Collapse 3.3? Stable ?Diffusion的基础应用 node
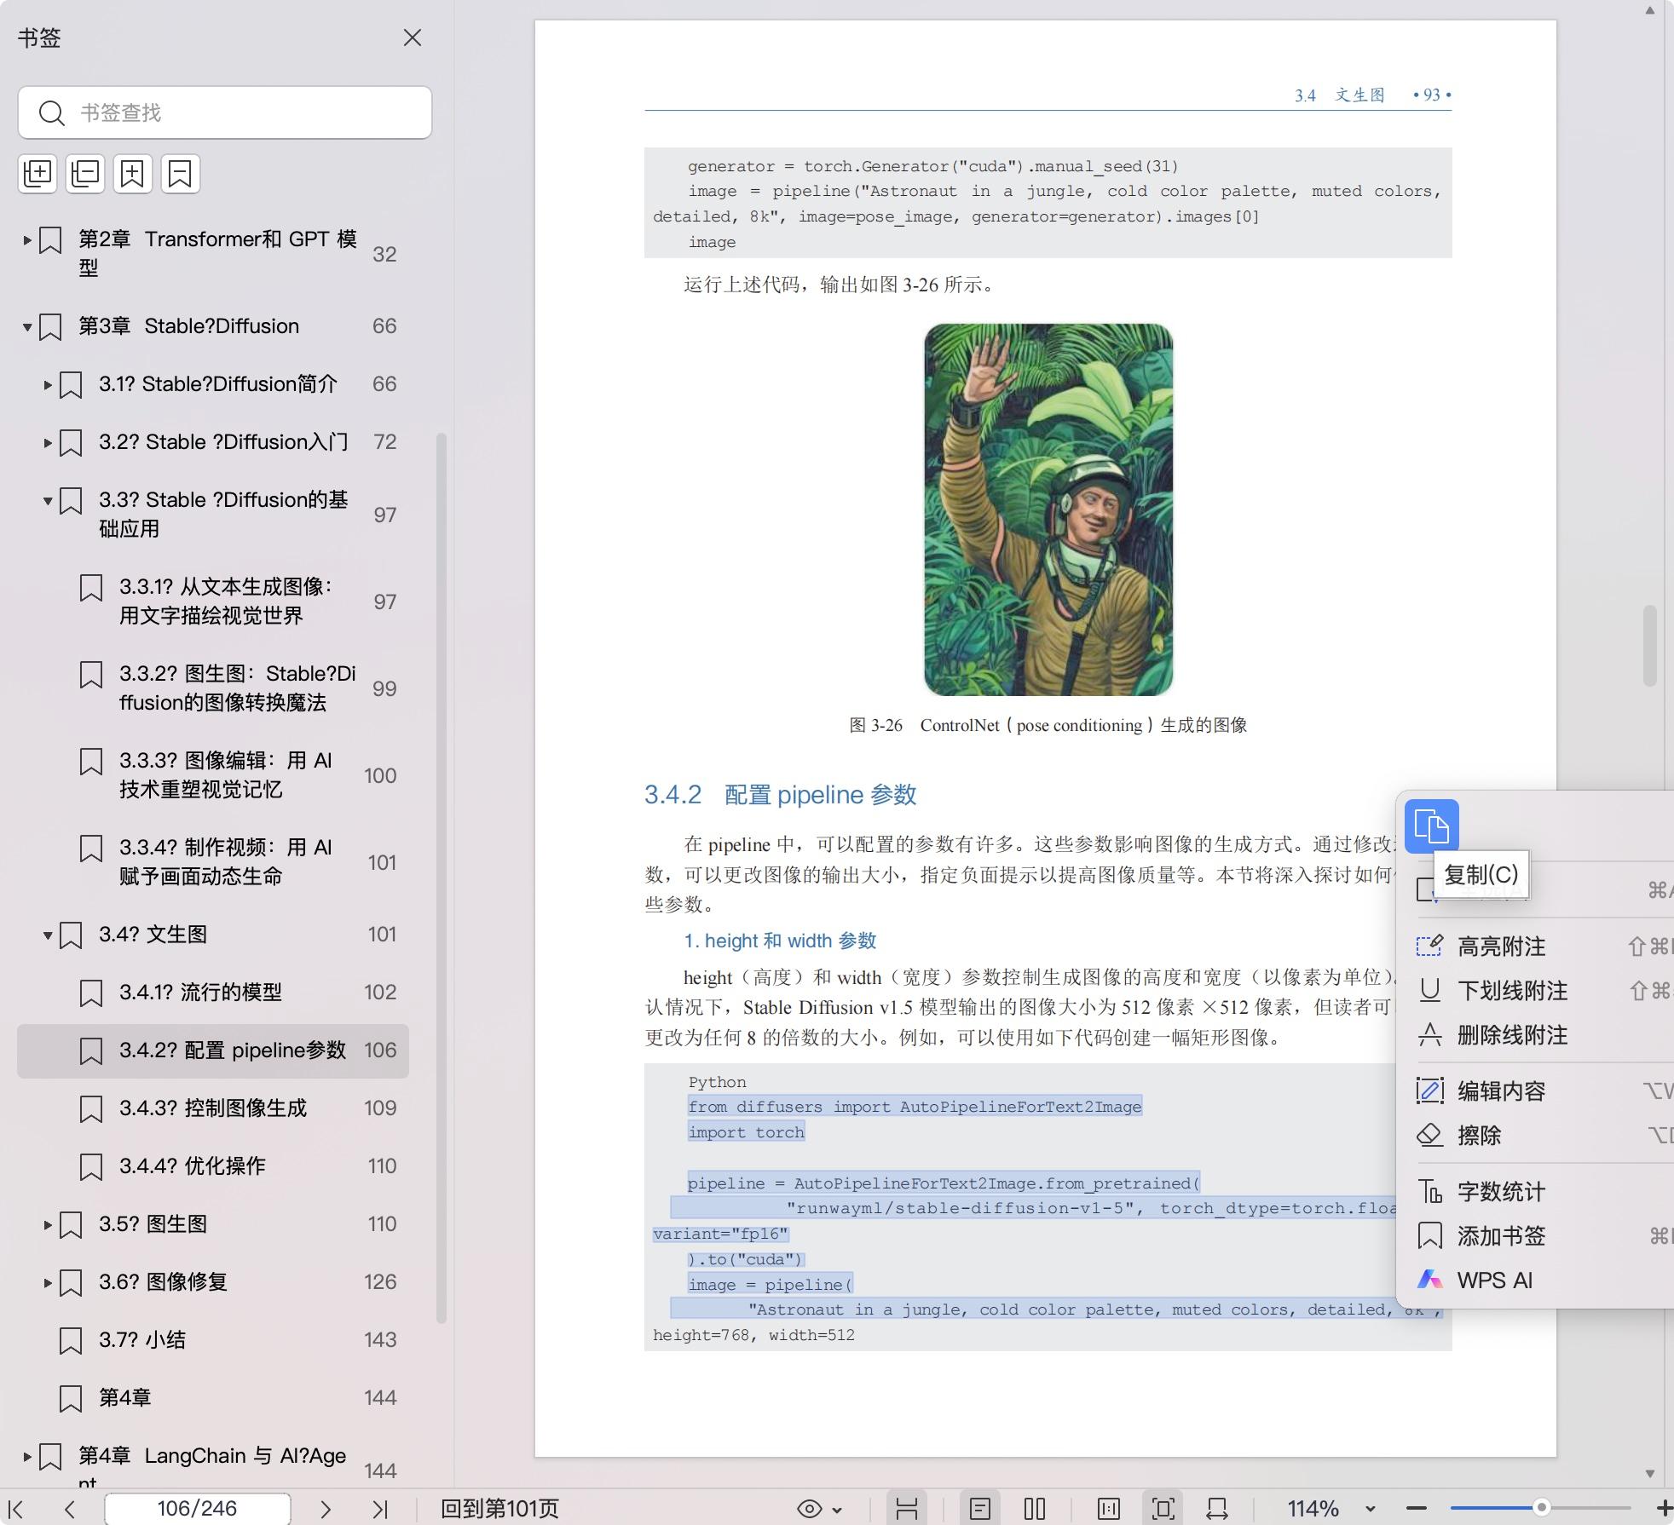The image size is (1674, 1525). pos(48,500)
